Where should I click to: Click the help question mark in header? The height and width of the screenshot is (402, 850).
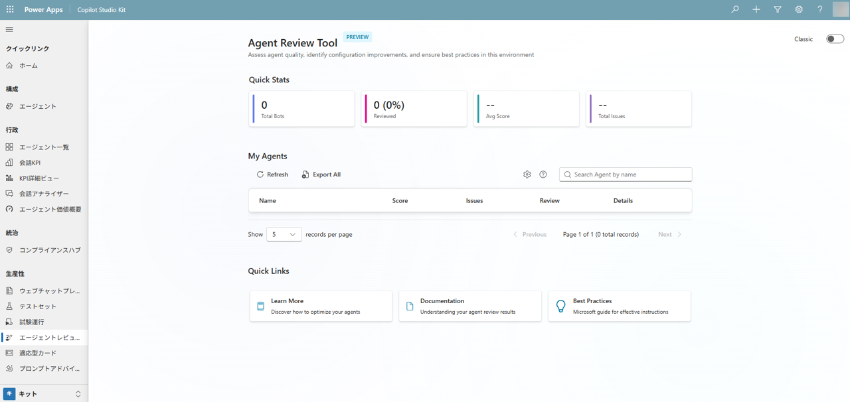point(820,9)
